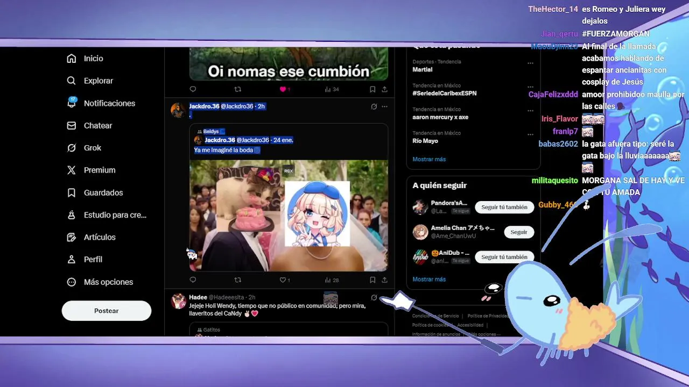Open more options on Jackdro.36 post

(x=384, y=106)
